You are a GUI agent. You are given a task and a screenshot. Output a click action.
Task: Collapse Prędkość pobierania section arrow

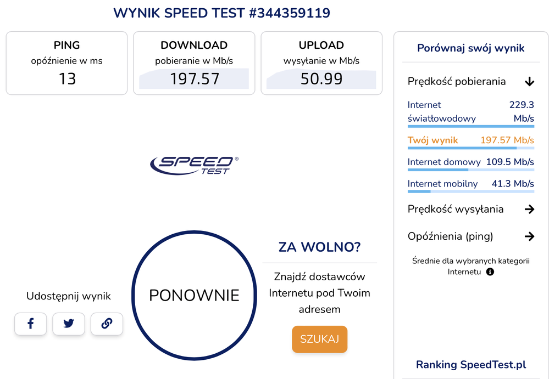[x=529, y=82]
